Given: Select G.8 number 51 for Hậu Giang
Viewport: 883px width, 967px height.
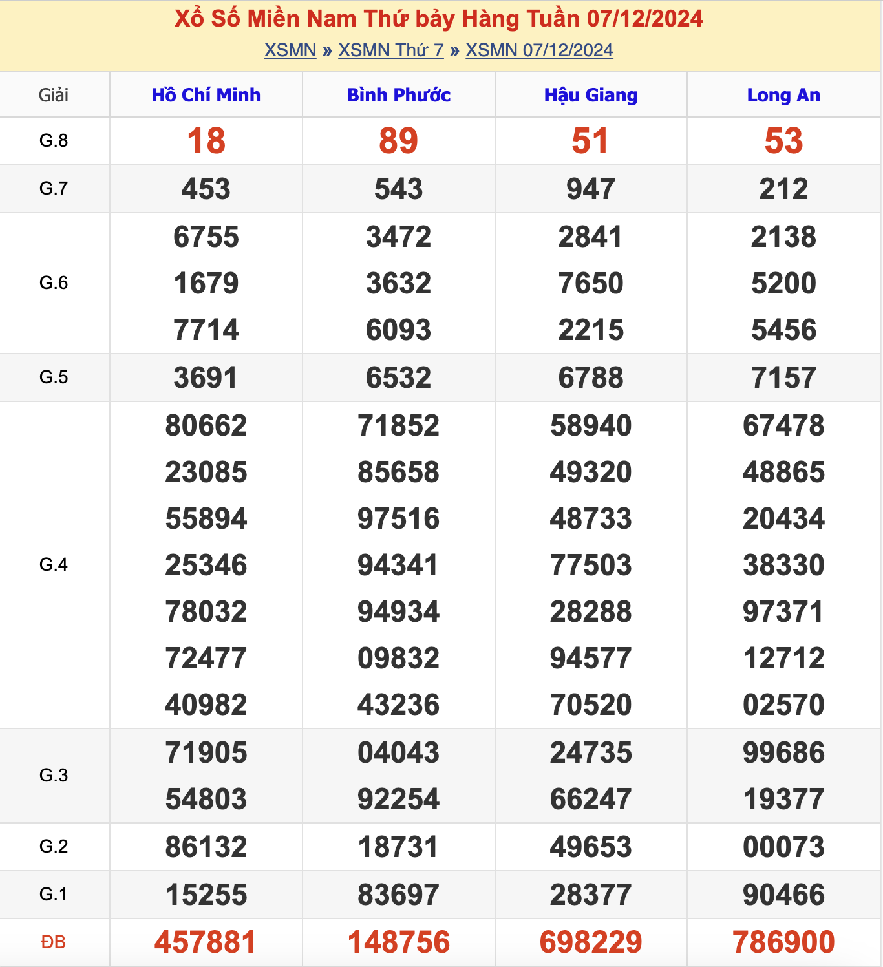Looking at the screenshot, I should pyautogui.click(x=591, y=141).
